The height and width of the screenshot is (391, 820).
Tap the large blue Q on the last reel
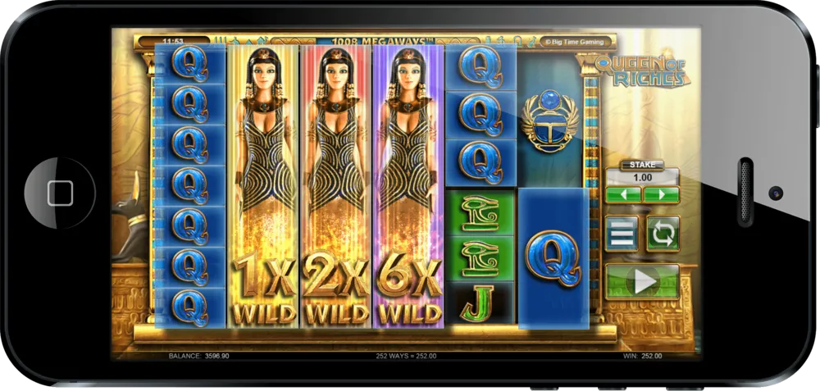pos(553,258)
